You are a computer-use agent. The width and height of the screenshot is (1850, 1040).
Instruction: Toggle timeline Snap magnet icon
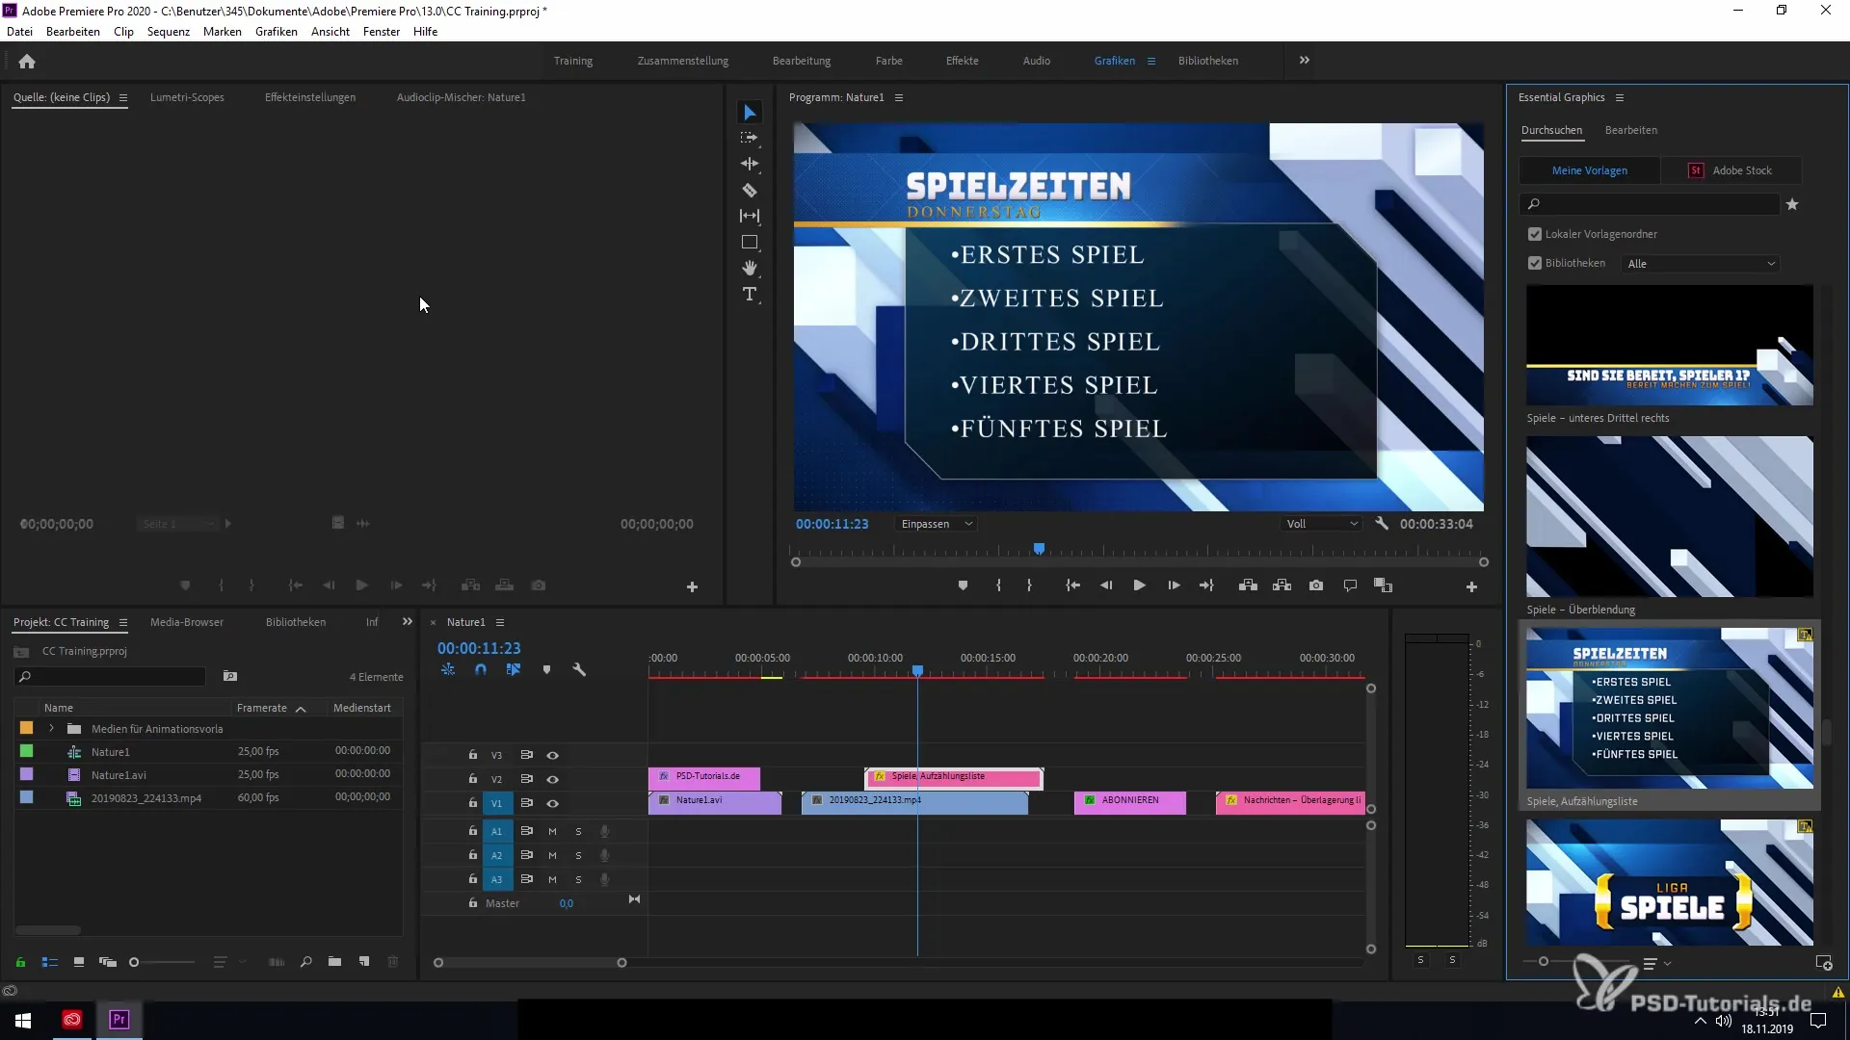(481, 669)
